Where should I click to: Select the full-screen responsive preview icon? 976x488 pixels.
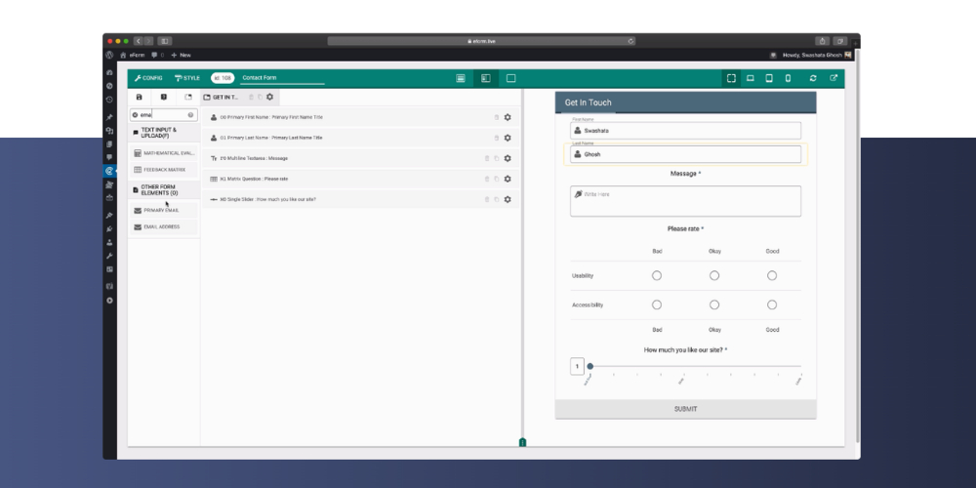point(731,78)
